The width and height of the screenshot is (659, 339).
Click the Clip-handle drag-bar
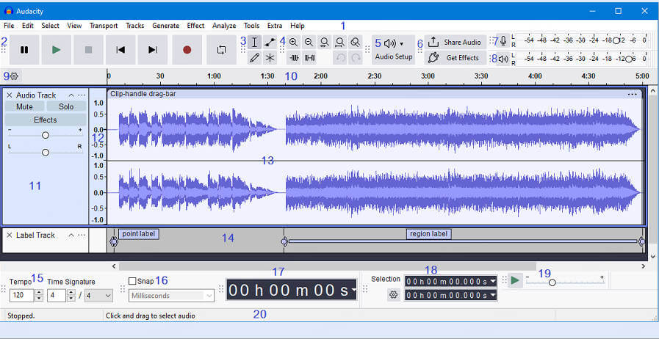[374, 94]
